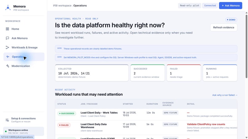Viewport: 248px width, 139px height.
Task: Click the Succeeded count card
Action: (148, 73)
